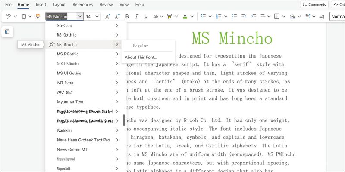Open the navigation pane icon at left

7,32
